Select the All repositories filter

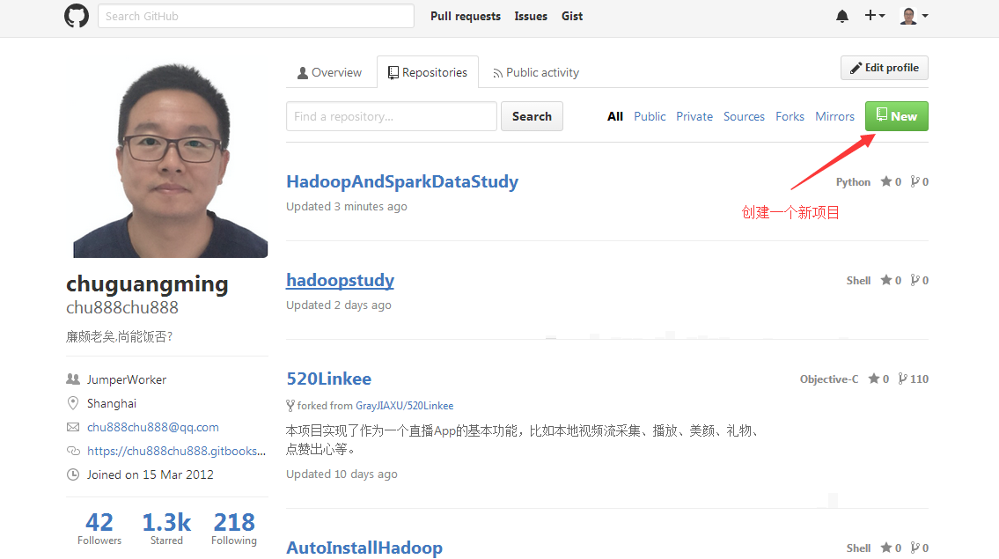click(x=615, y=117)
